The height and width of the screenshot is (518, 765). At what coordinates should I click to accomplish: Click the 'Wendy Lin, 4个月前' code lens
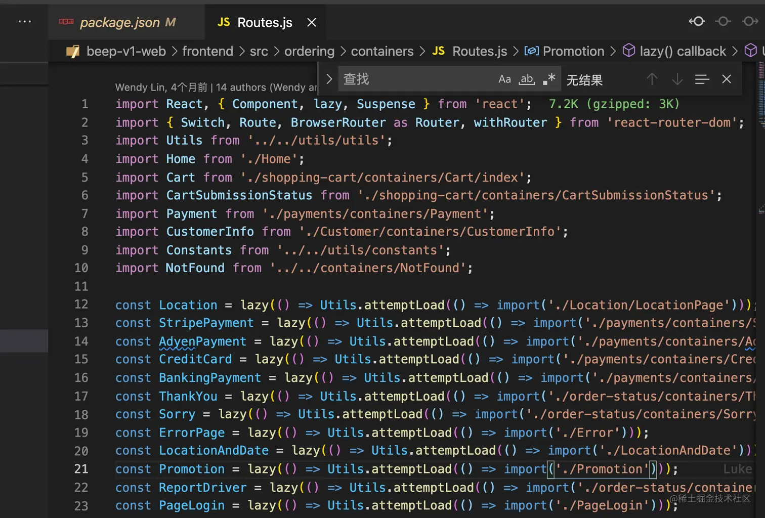click(161, 87)
